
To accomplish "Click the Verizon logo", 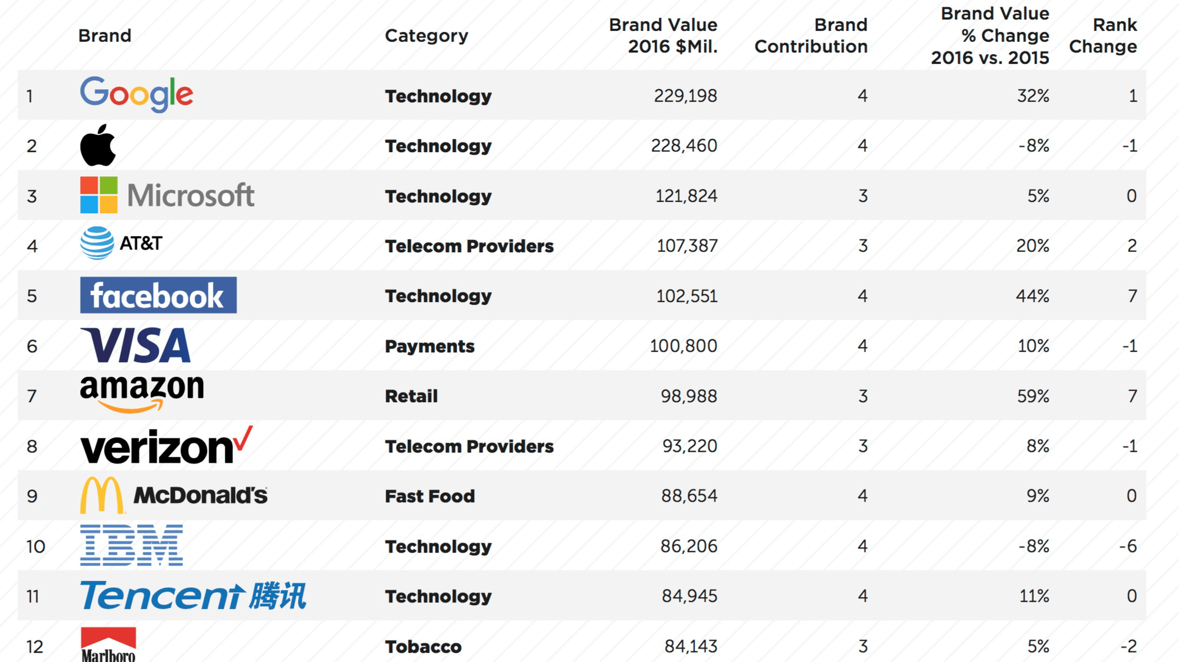I will point(166,445).
